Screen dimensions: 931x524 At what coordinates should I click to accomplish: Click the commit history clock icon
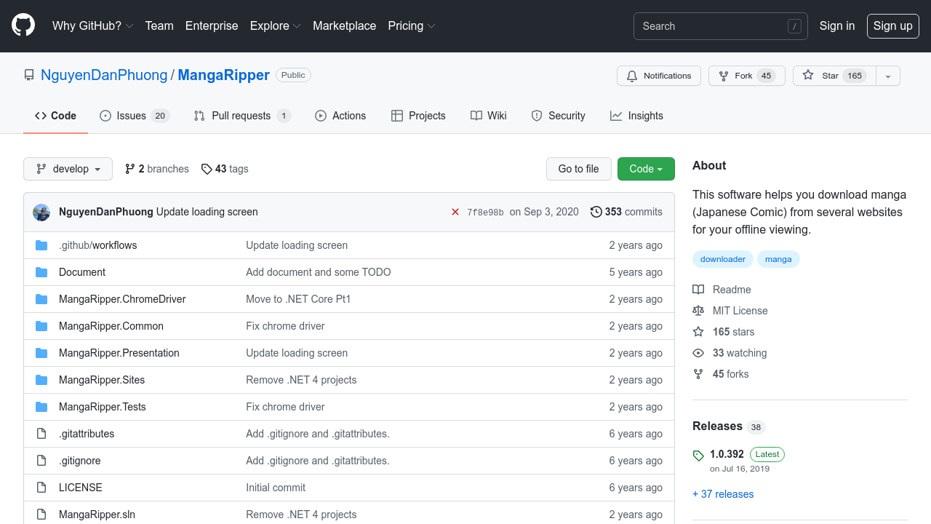coord(596,212)
